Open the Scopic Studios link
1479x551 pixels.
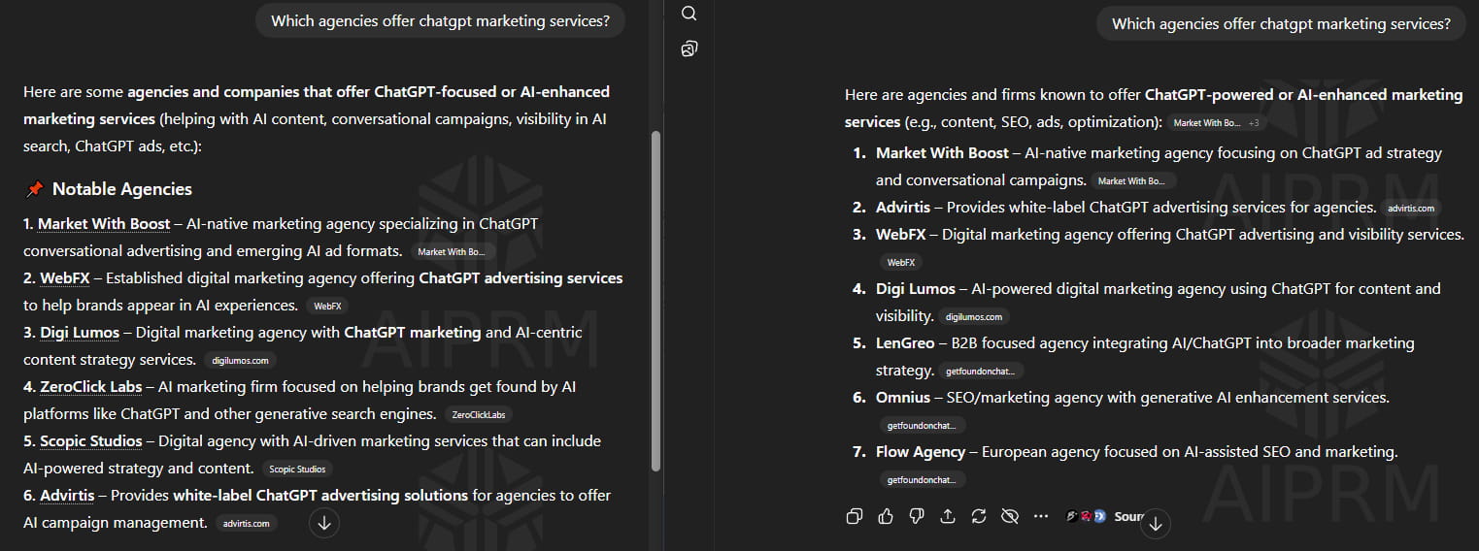(91, 441)
